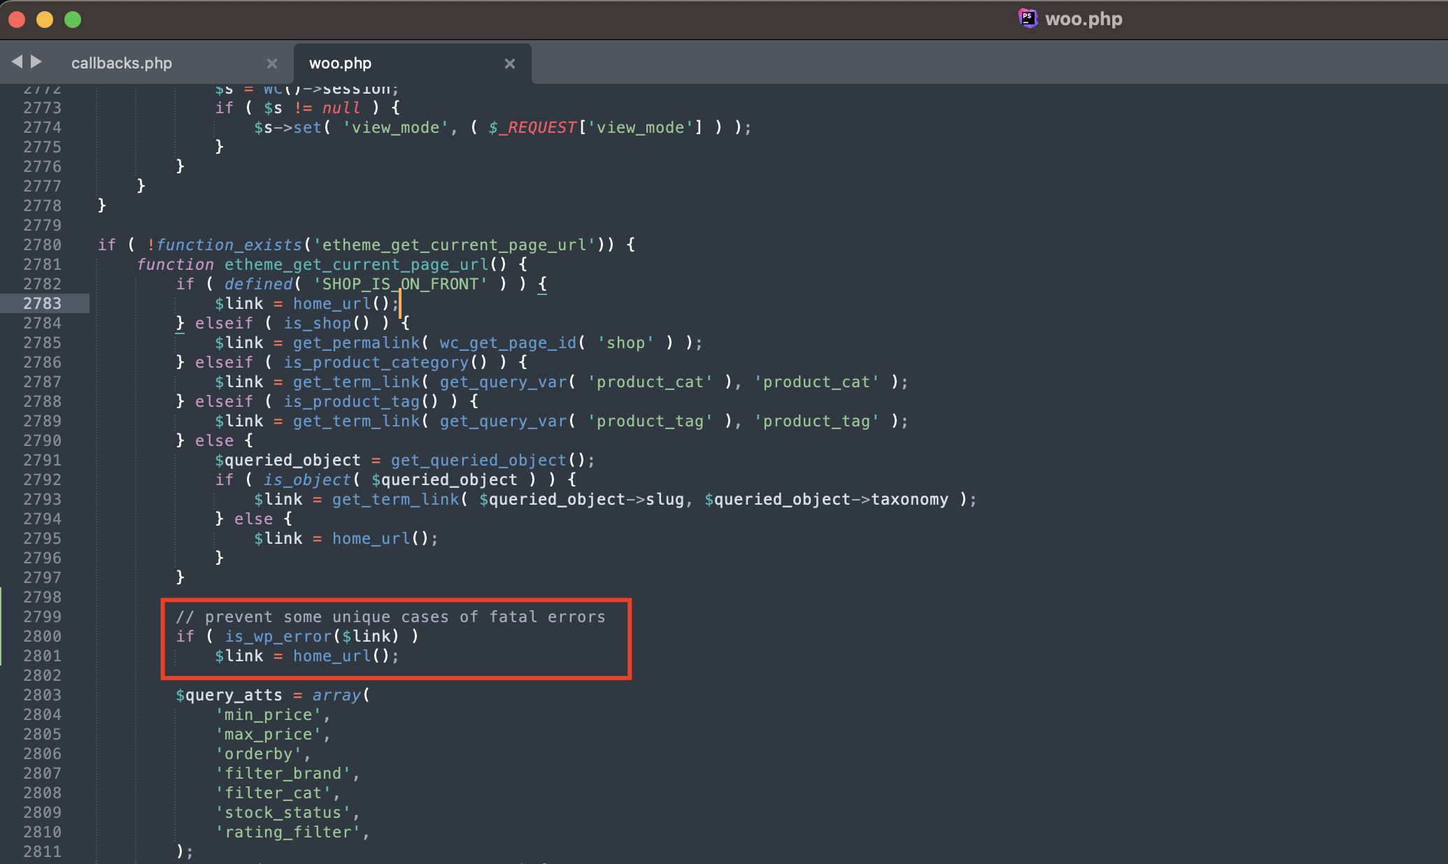Click the second 'product_cat' argument on line 2787
This screenshot has width=1448, height=864.
click(816, 382)
